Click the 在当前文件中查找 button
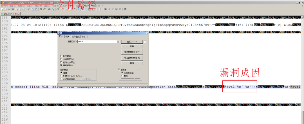Viewport: 304px width, 124px height. click(132, 58)
